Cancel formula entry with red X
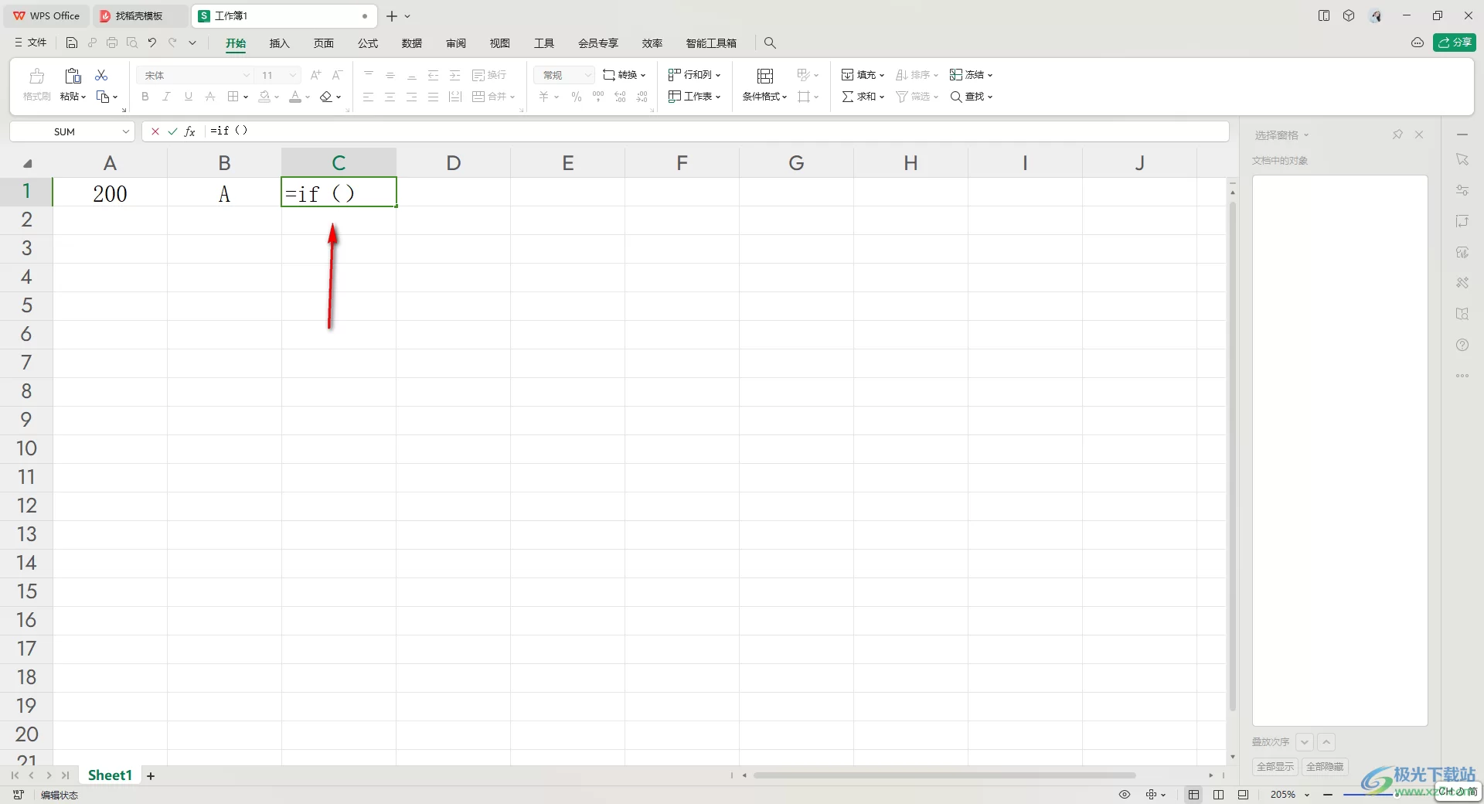The width and height of the screenshot is (1484, 804). [x=155, y=131]
